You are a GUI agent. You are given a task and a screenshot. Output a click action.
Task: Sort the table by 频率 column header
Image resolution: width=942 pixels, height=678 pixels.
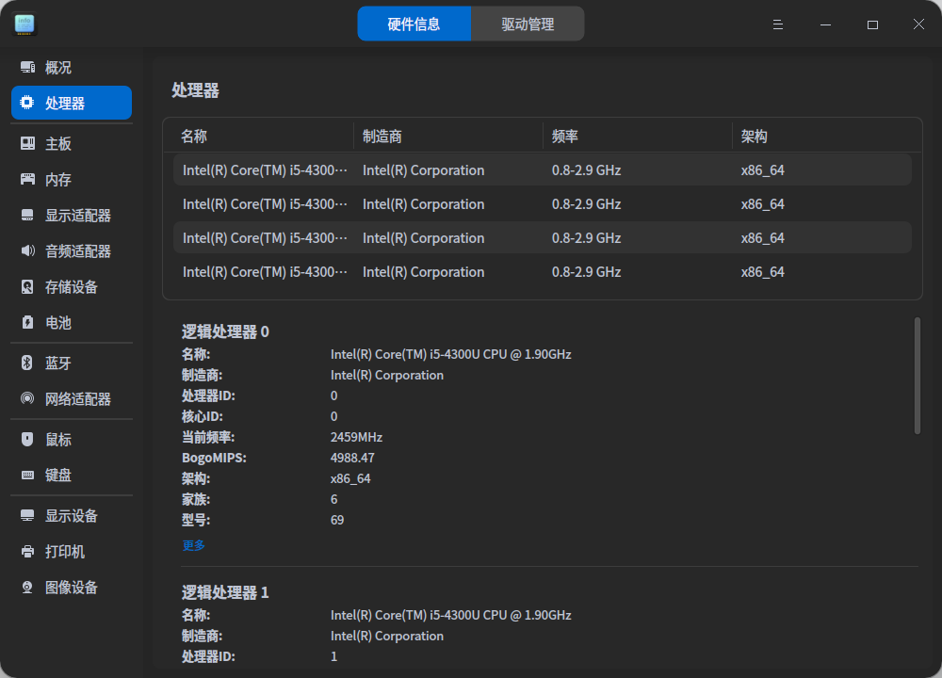coord(565,137)
